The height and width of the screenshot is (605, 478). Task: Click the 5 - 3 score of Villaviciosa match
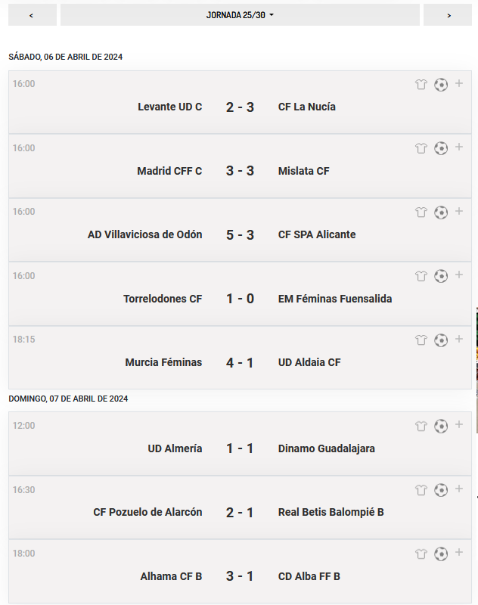[x=240, y=235]
